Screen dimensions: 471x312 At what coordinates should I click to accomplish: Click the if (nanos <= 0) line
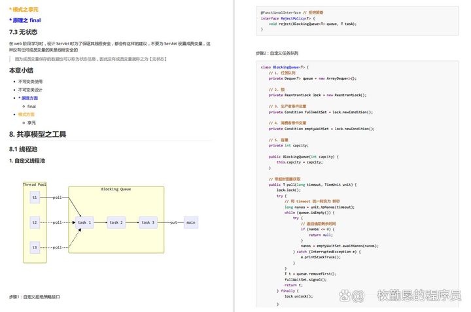pos(318,229)
